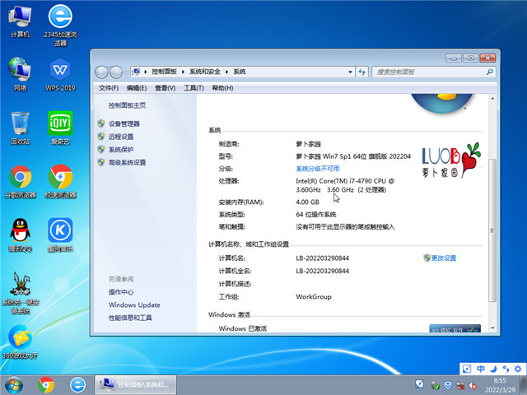The width and height of the screenshot is (527, 395).
Task: Open the 文件(F) menu
Action: click(108, 88)
